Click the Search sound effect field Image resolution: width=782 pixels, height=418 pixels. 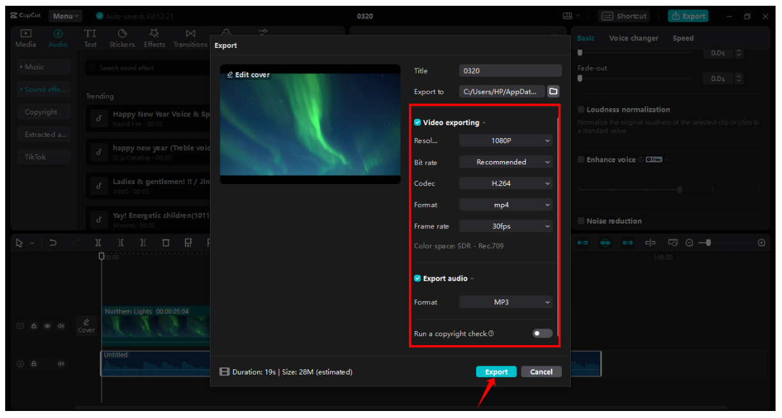(x=148, y=68)
